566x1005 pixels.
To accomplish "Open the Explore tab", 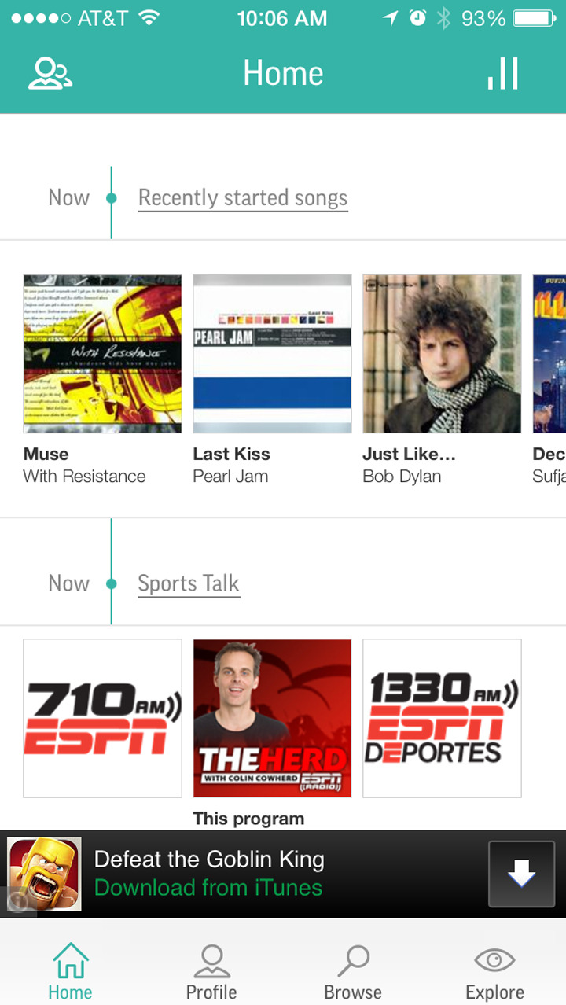I will tap(494, 971).
